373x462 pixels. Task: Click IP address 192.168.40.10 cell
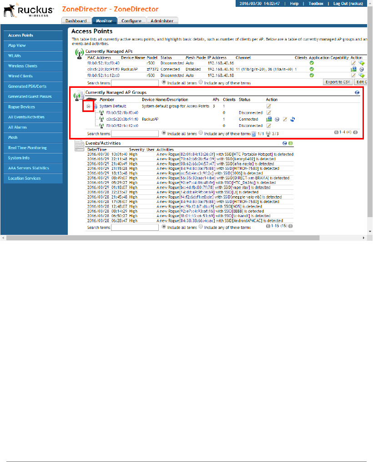[x=221, y=69]
